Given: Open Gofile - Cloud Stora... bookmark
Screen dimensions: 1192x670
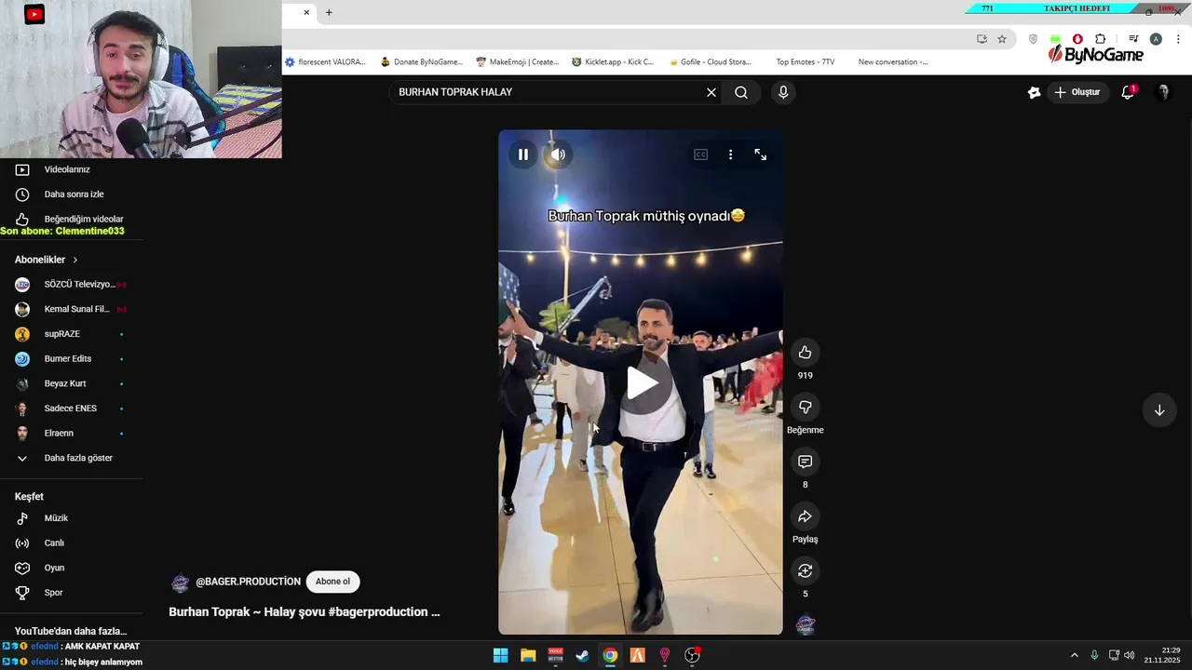Looking at the screenshot, I should click(710, 62).
